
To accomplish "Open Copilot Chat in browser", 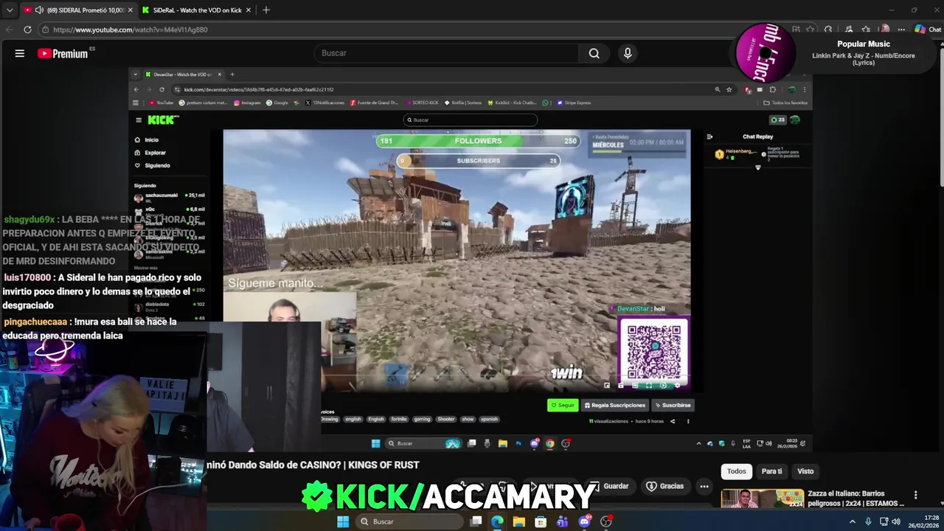I will [928, 29].
